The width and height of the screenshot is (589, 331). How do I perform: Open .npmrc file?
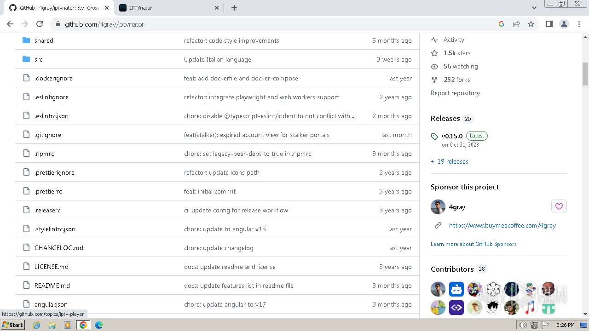44,154
